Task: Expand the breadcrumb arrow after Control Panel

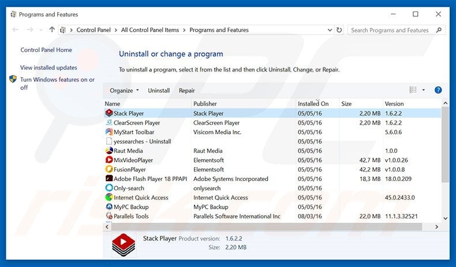Action: pos(116,30)
